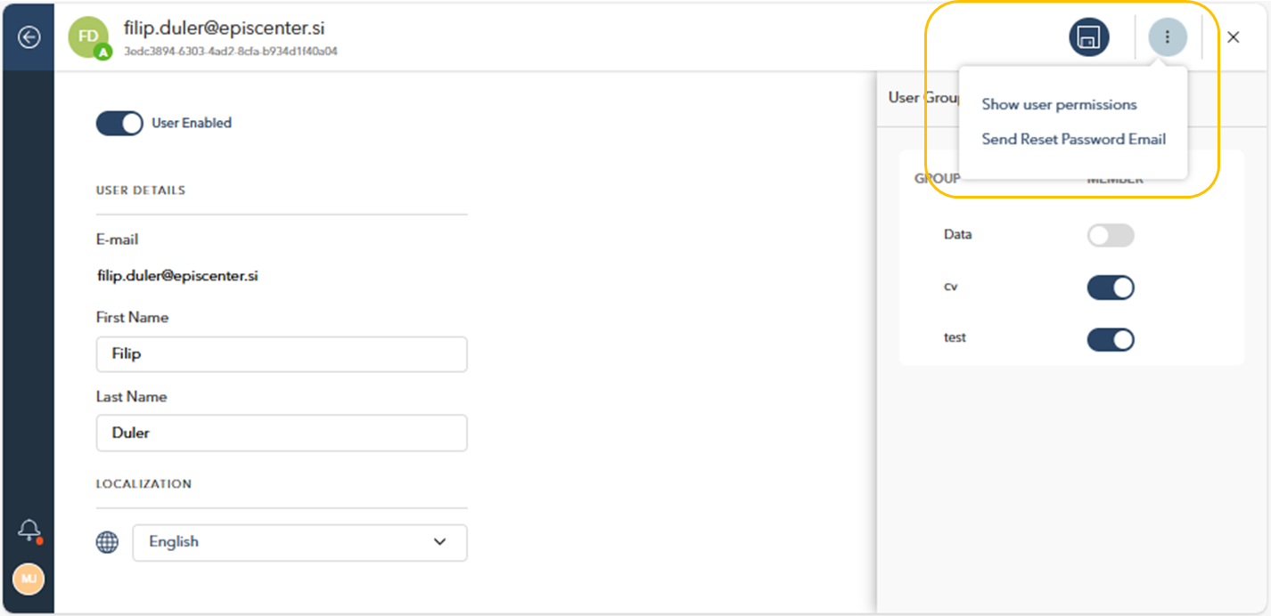1271x616 pixels.
Task: Click the E-mail label
Action: coord(117,239)
